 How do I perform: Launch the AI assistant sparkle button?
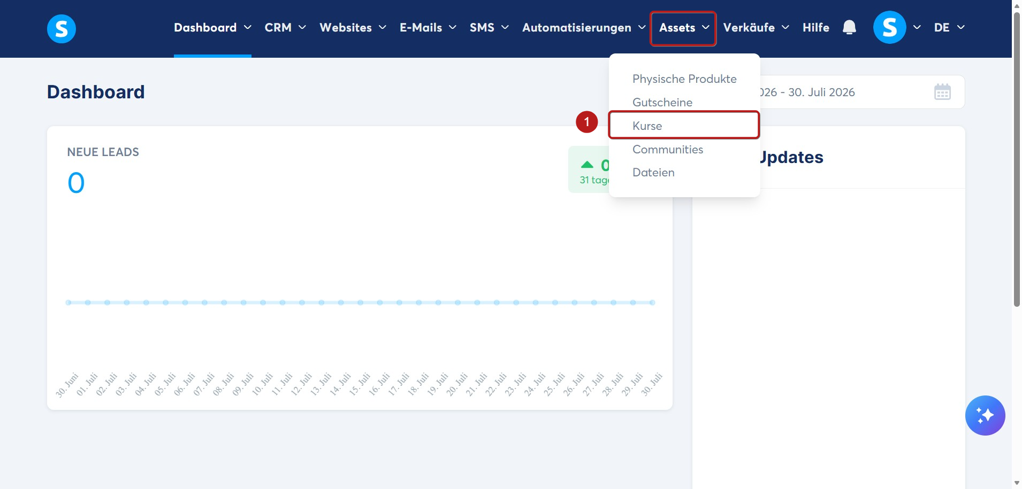pos(985,415)
